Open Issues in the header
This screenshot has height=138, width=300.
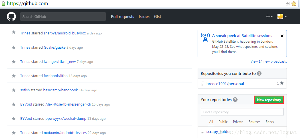click(144, 17)
